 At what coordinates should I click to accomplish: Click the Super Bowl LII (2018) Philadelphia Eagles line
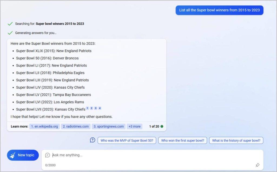(x=50, y=73)
